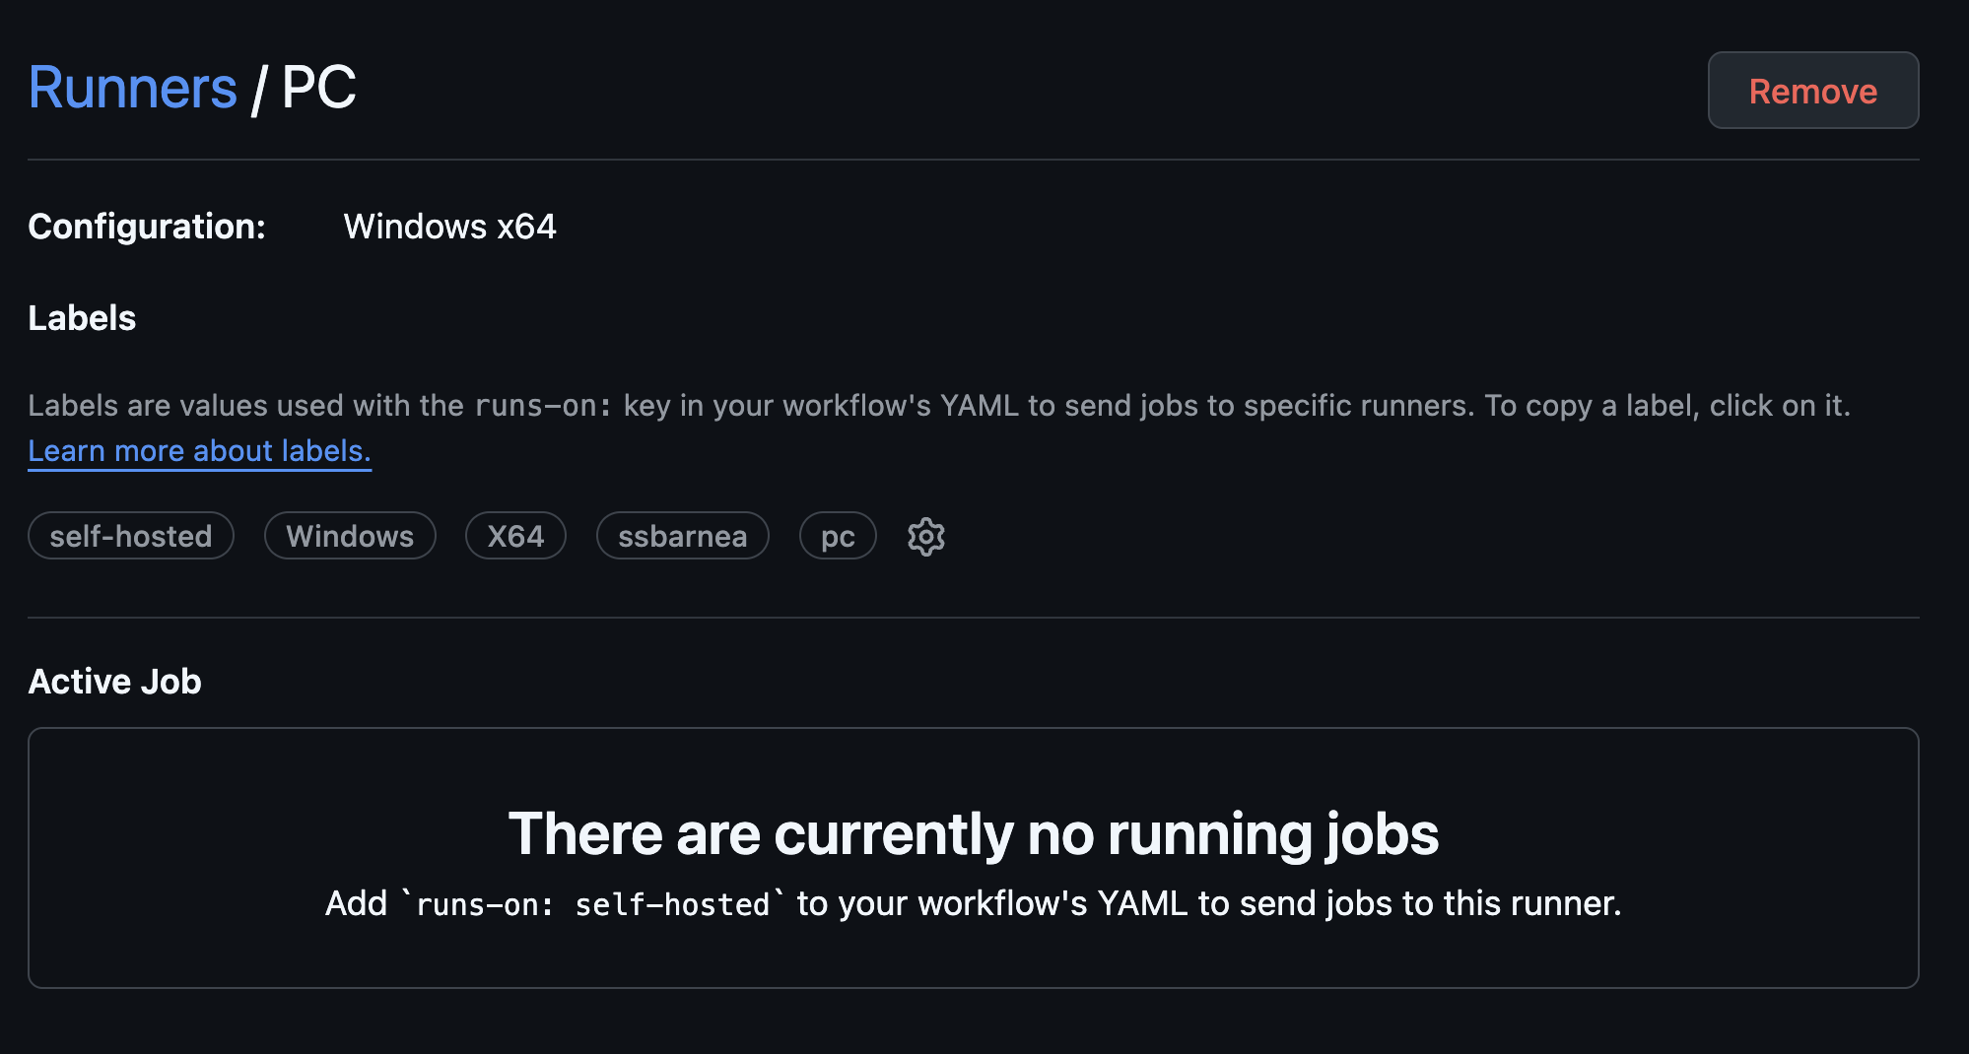Image resolution: width=1969 pixels, height=1054 pixels.
Task: Open the label settings gear icon
Action: click(x=925, y=537)
